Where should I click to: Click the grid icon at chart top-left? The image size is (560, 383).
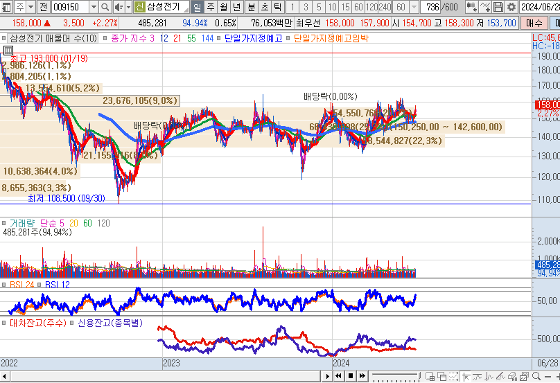tap(8, 50)
